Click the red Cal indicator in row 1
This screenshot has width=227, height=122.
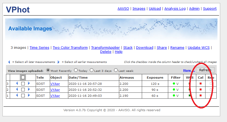click(x=201, y=95)
